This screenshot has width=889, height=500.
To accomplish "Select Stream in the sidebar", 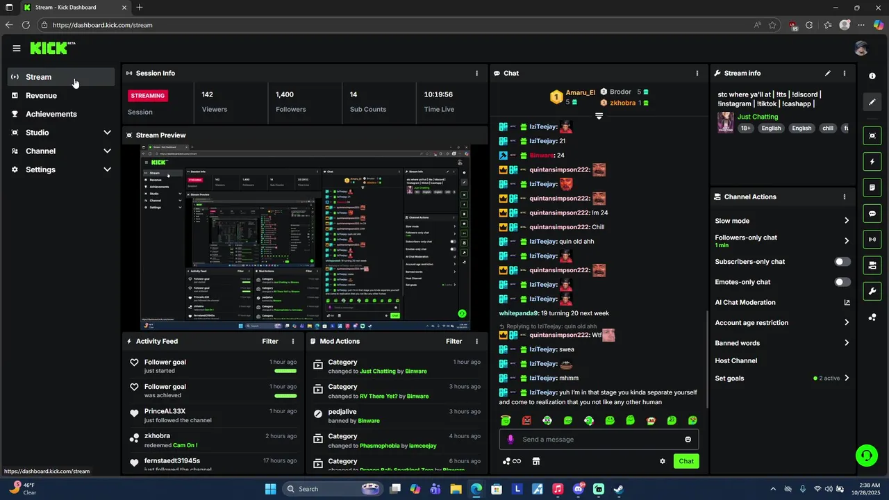I will 61,77.
